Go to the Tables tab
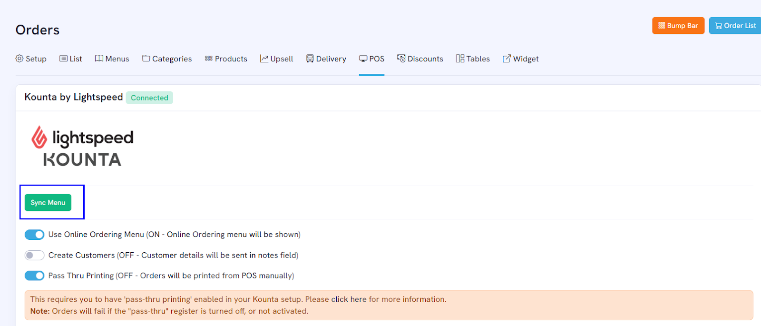The image size is (761, 326). point(473,59)
